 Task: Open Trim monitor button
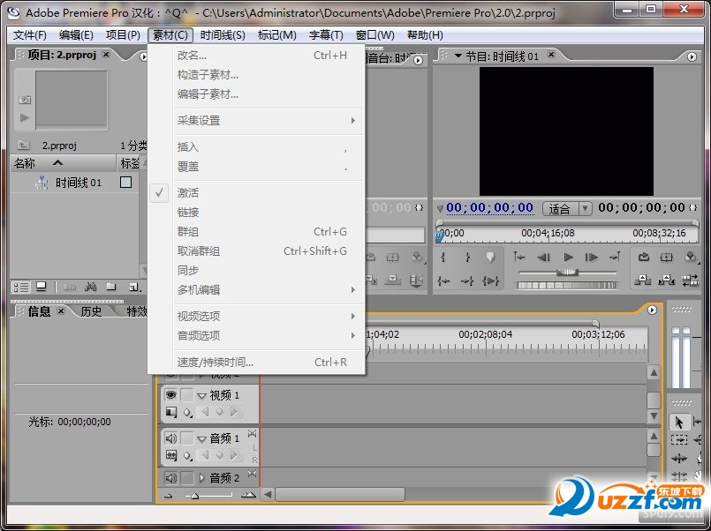(690, 280)
